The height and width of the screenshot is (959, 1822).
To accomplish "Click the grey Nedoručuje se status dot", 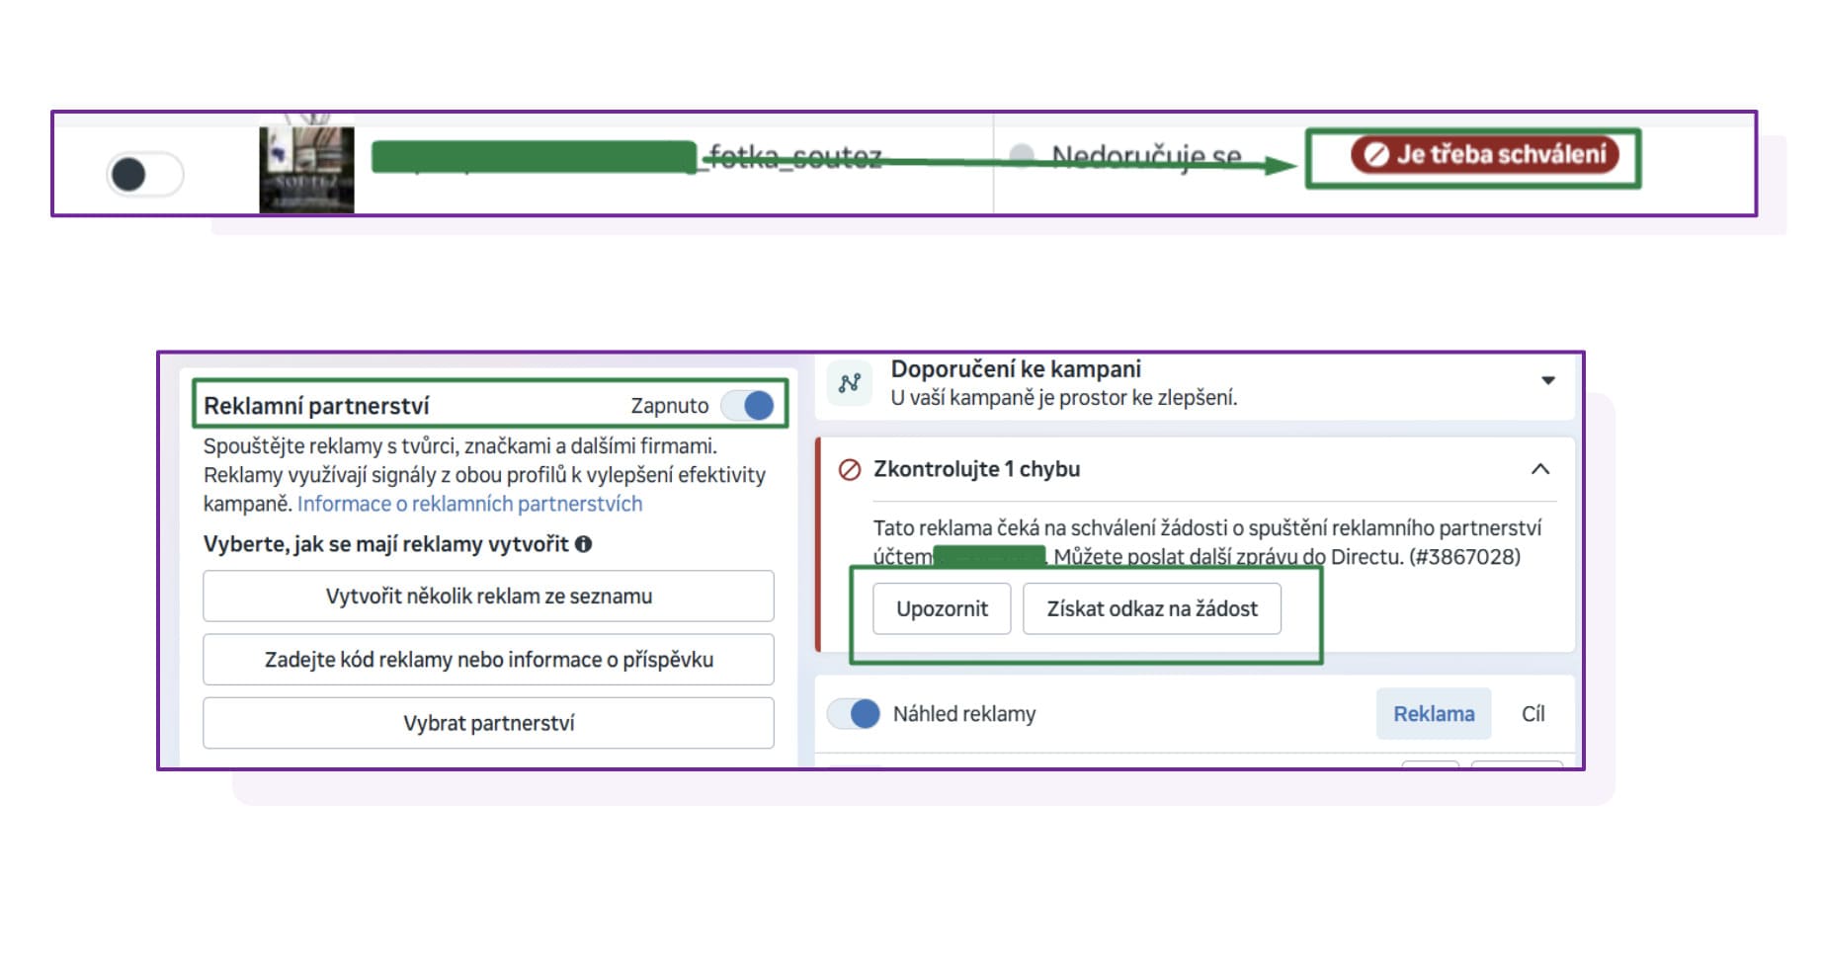I will (1022, 156).
